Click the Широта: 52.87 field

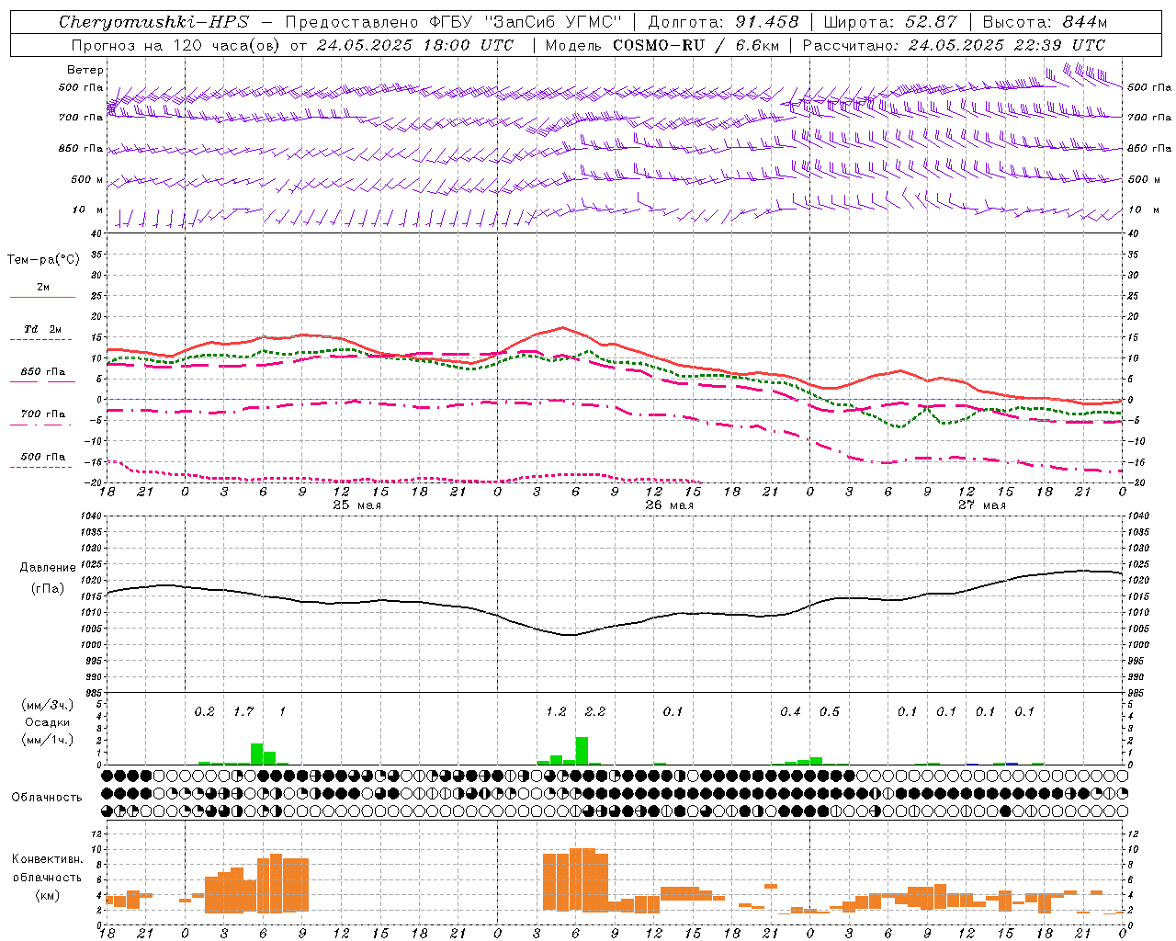click(890, 22)
